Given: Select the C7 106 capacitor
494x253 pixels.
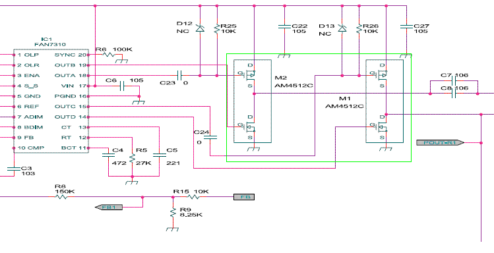Looking at the screenshot, I should 454,81.
